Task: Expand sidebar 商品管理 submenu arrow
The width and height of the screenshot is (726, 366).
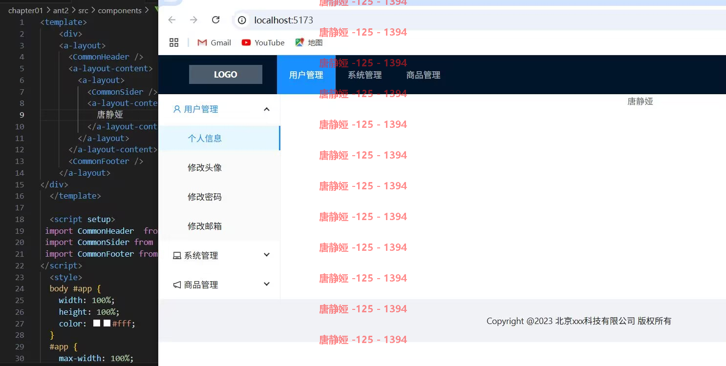Action: point(267,284)
